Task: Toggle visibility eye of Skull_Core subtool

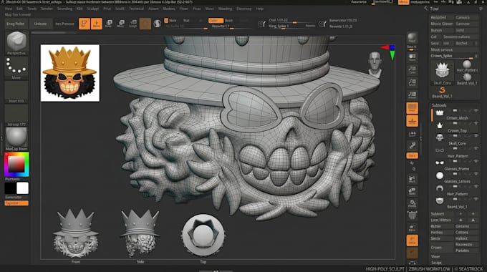Action: 476,136
